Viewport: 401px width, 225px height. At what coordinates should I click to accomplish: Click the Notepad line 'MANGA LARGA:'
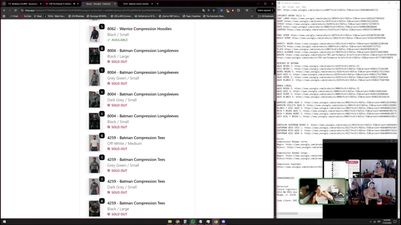click(x=284, y=86)
